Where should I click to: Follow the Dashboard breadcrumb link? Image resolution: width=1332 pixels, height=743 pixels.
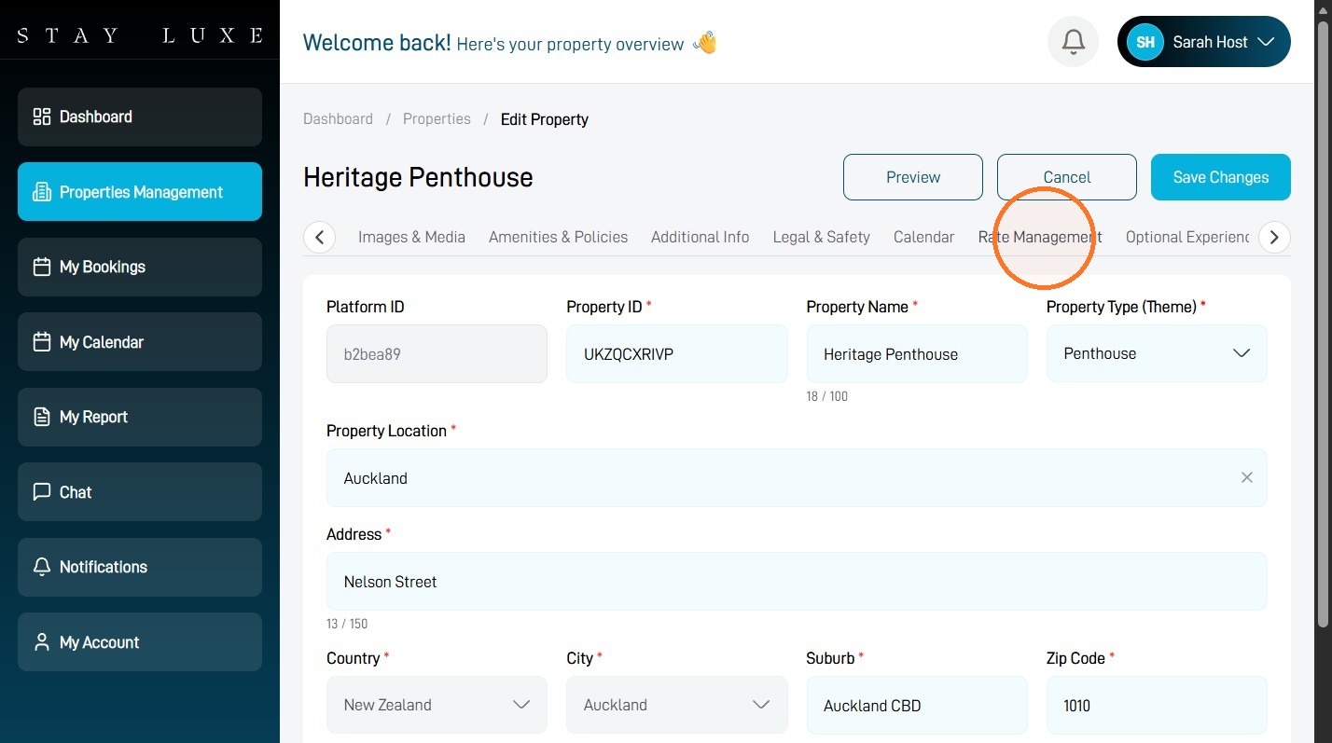click(x=338, y=119)
